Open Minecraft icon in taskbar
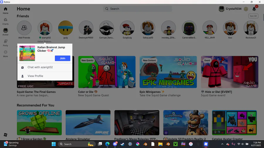264x148 pixels. [176, 144]
